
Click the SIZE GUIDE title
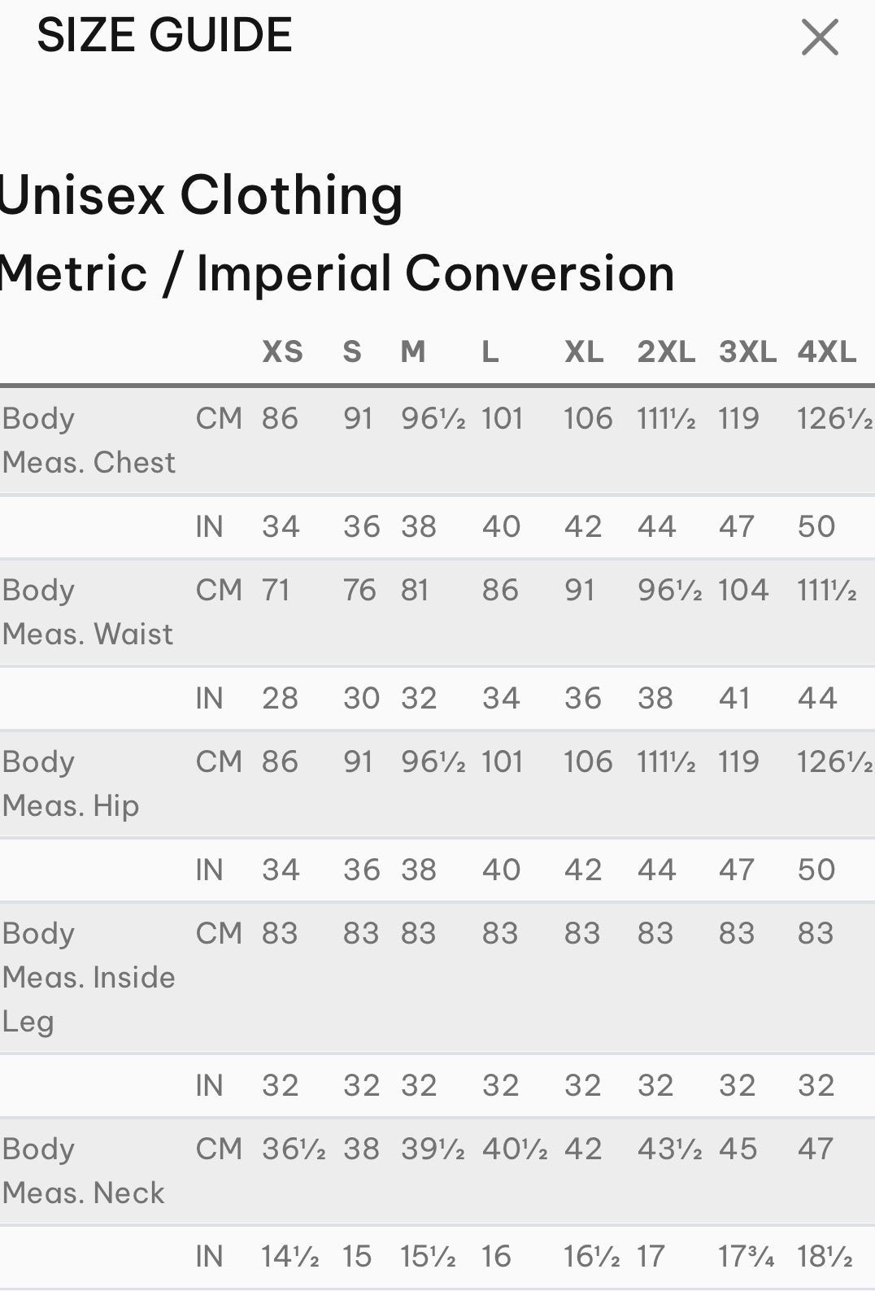coord(164,35)
